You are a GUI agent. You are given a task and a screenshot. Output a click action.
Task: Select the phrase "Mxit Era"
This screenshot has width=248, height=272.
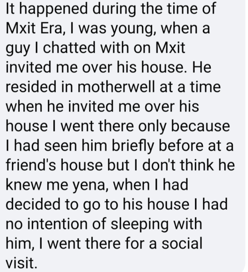point(34,28)
